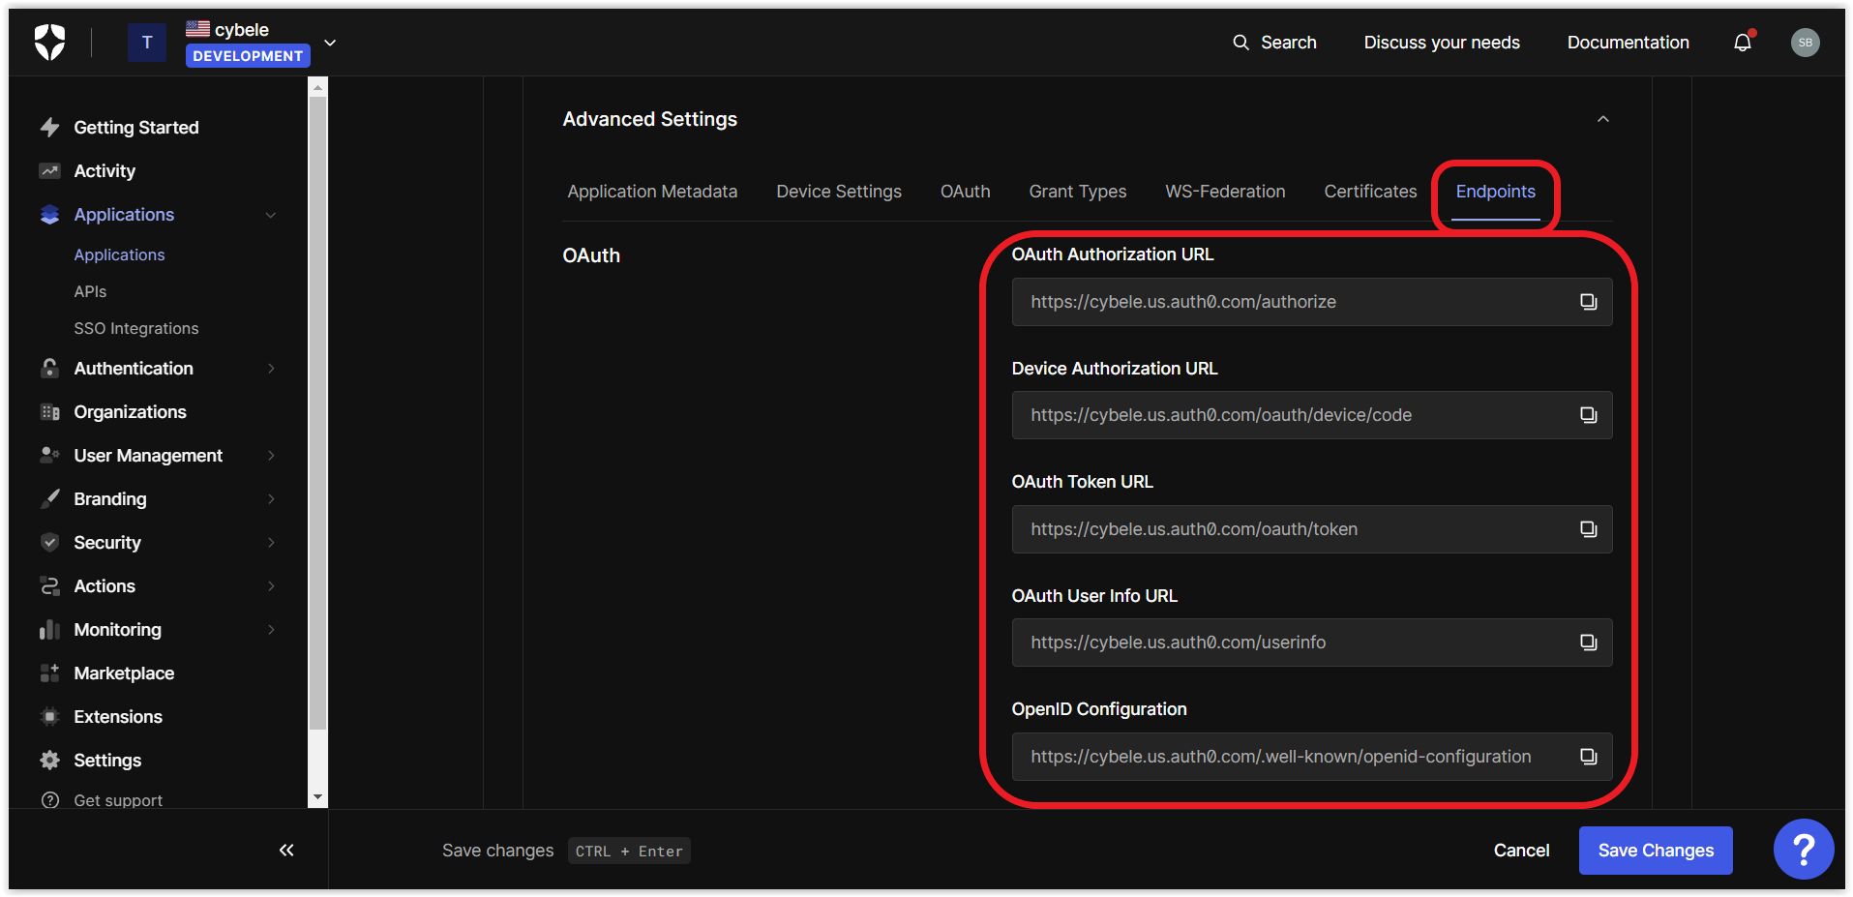
Task: Switch to the Grant Types tab
Action: click(x=1077, y=192)
